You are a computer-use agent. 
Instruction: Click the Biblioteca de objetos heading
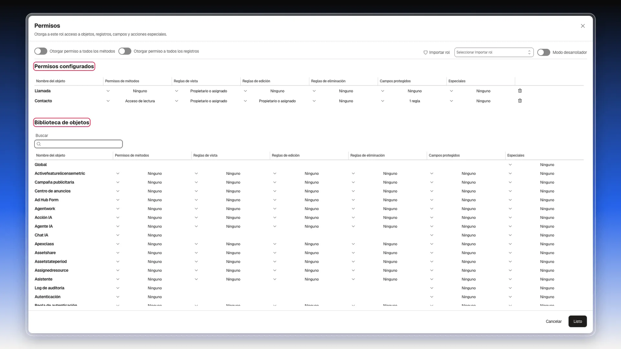(62, 122)
